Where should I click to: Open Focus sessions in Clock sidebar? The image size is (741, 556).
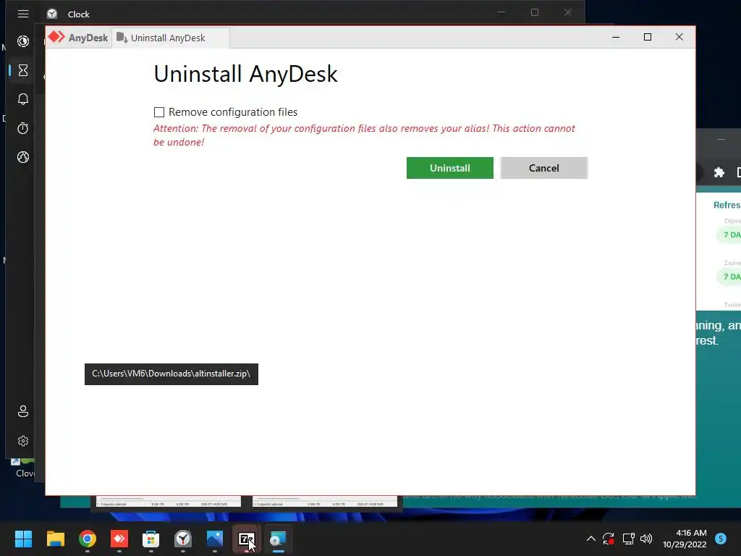click(x=23, y=41)
